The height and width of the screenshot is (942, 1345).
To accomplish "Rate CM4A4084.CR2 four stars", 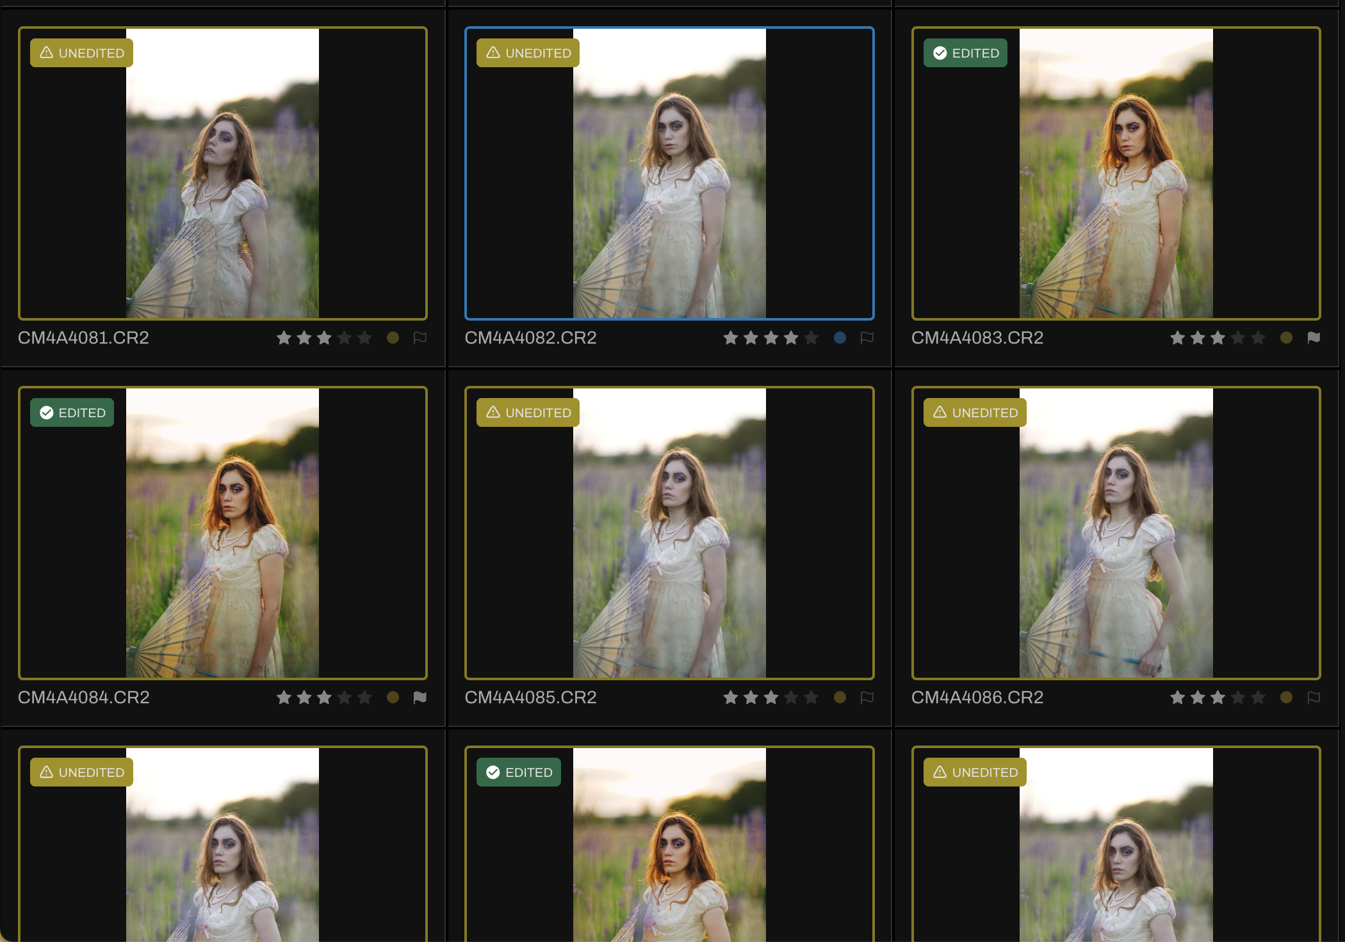I will click(345, 698).
